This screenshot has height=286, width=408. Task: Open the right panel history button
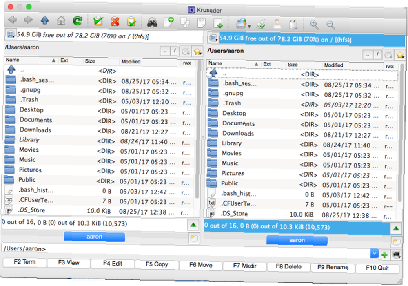(x=388, y=55)
